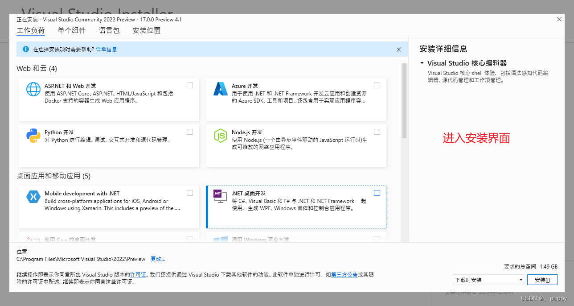This screenshot has width=574, height=306.
Task: Open the 许可证 link
Action: click(139, 274)
